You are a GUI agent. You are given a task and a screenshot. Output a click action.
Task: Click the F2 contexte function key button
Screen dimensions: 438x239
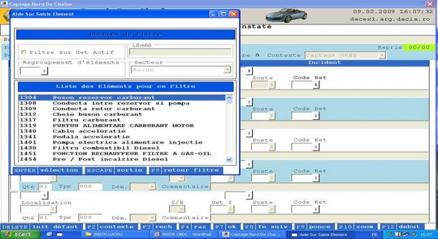111,227
